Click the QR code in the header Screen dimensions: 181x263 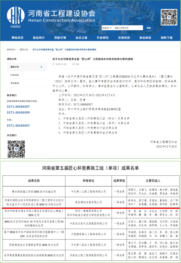click(169, 17)
